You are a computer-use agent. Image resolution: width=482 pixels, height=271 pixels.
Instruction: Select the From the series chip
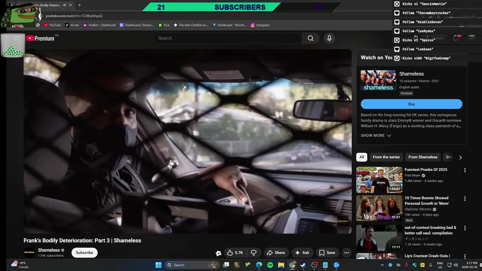tap(386, 157)
